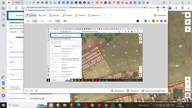Screen dimensions: 192x108
Task: Select the map ruler measurement tool
Action: [188, 22]
